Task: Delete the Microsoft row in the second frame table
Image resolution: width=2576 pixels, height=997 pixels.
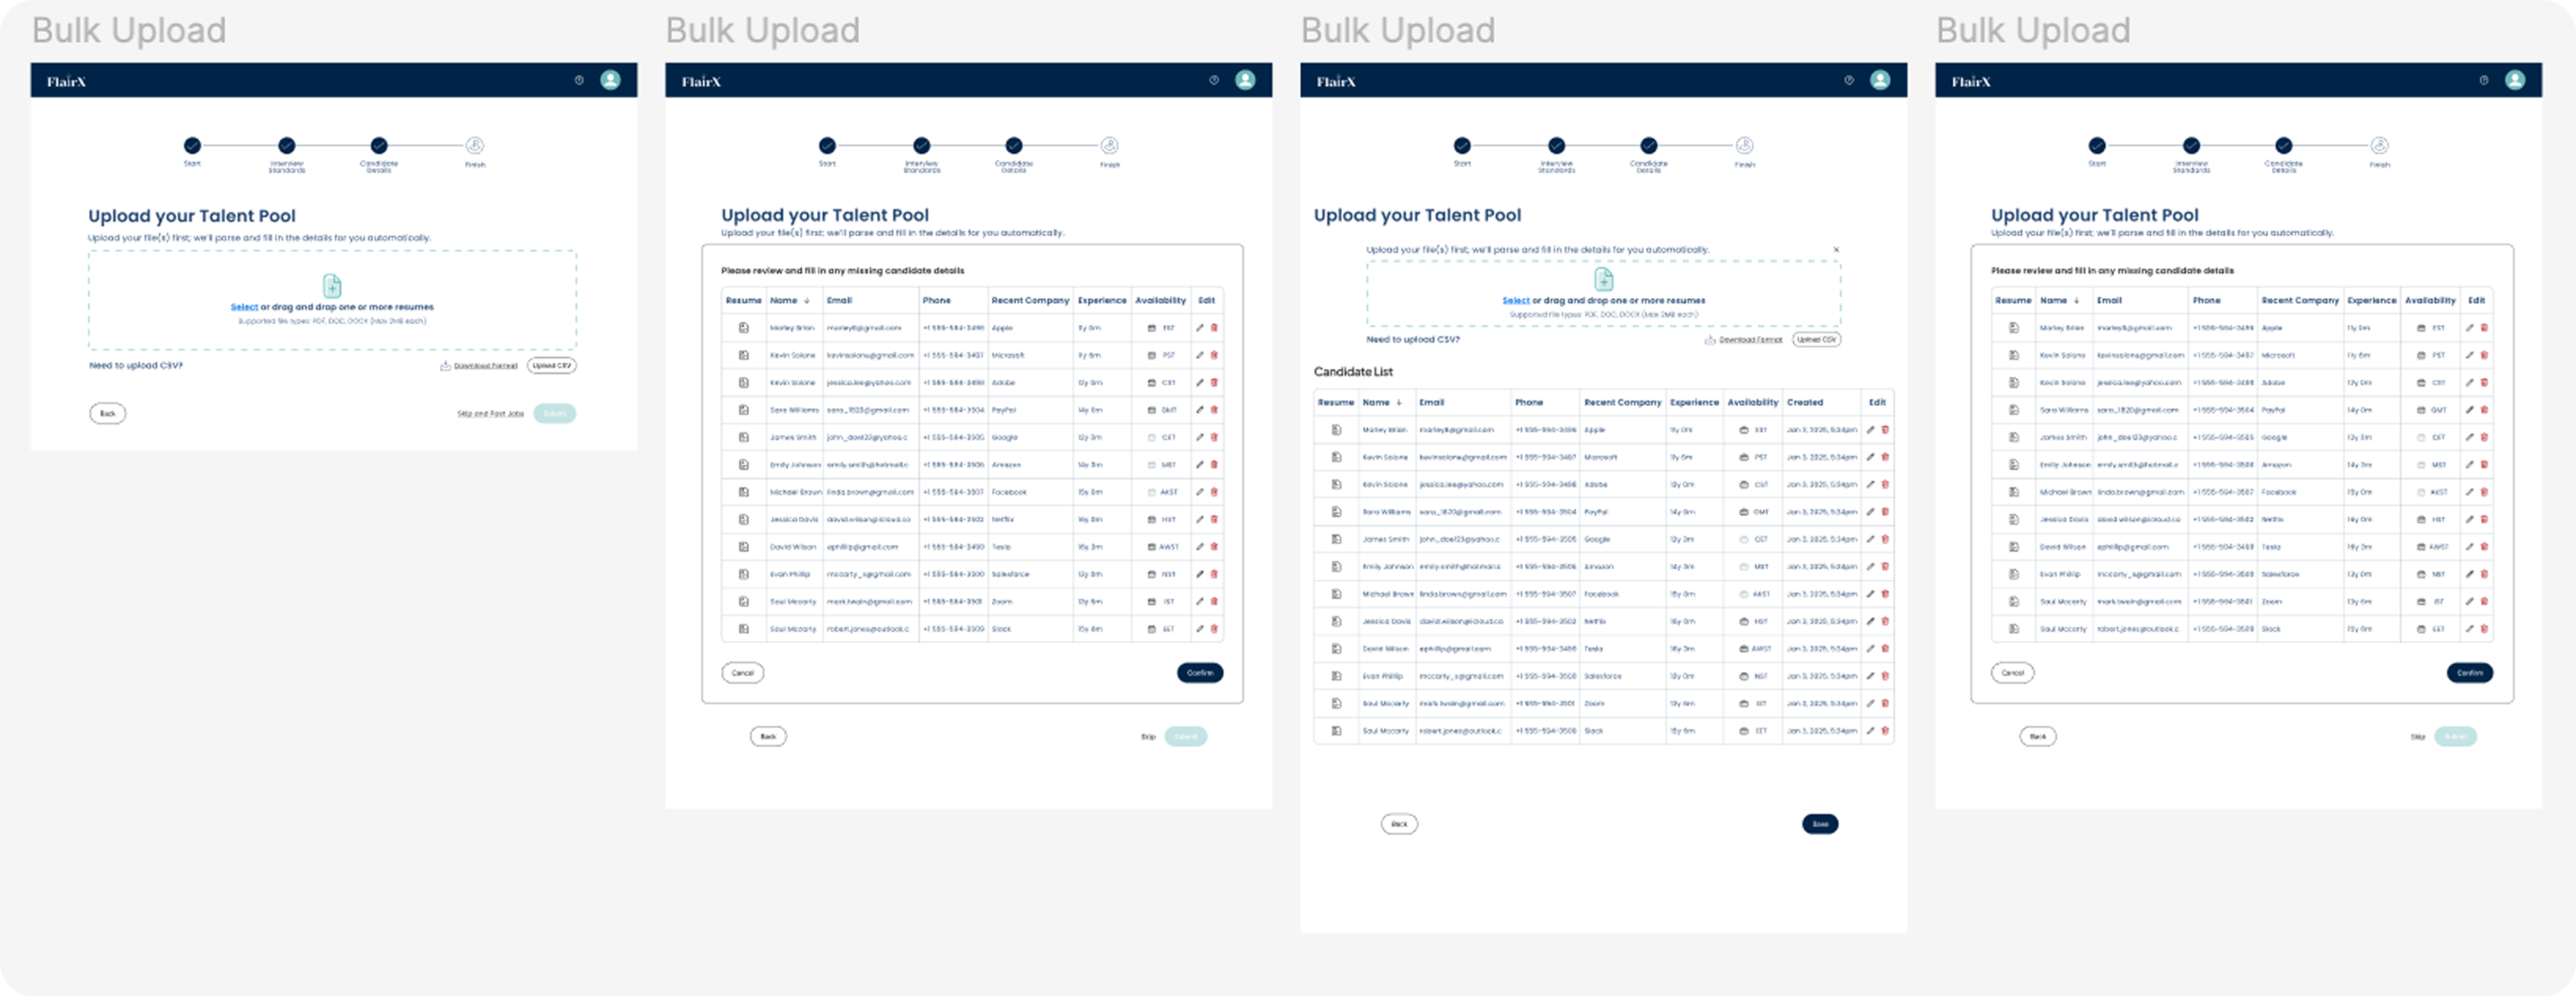Action: [x=1214, y=355]
